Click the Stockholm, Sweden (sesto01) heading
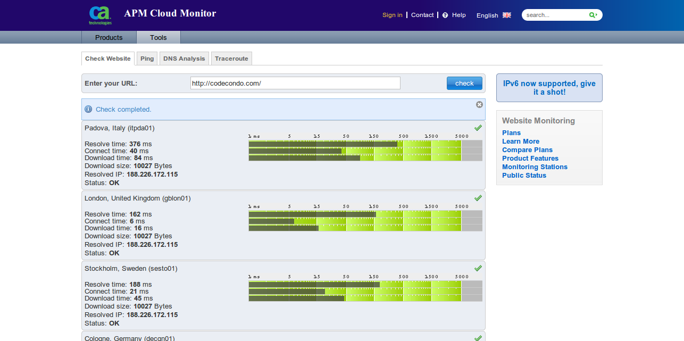Viewport: 684px width, 341px height. pyautogui.click(x=131, y=269)
